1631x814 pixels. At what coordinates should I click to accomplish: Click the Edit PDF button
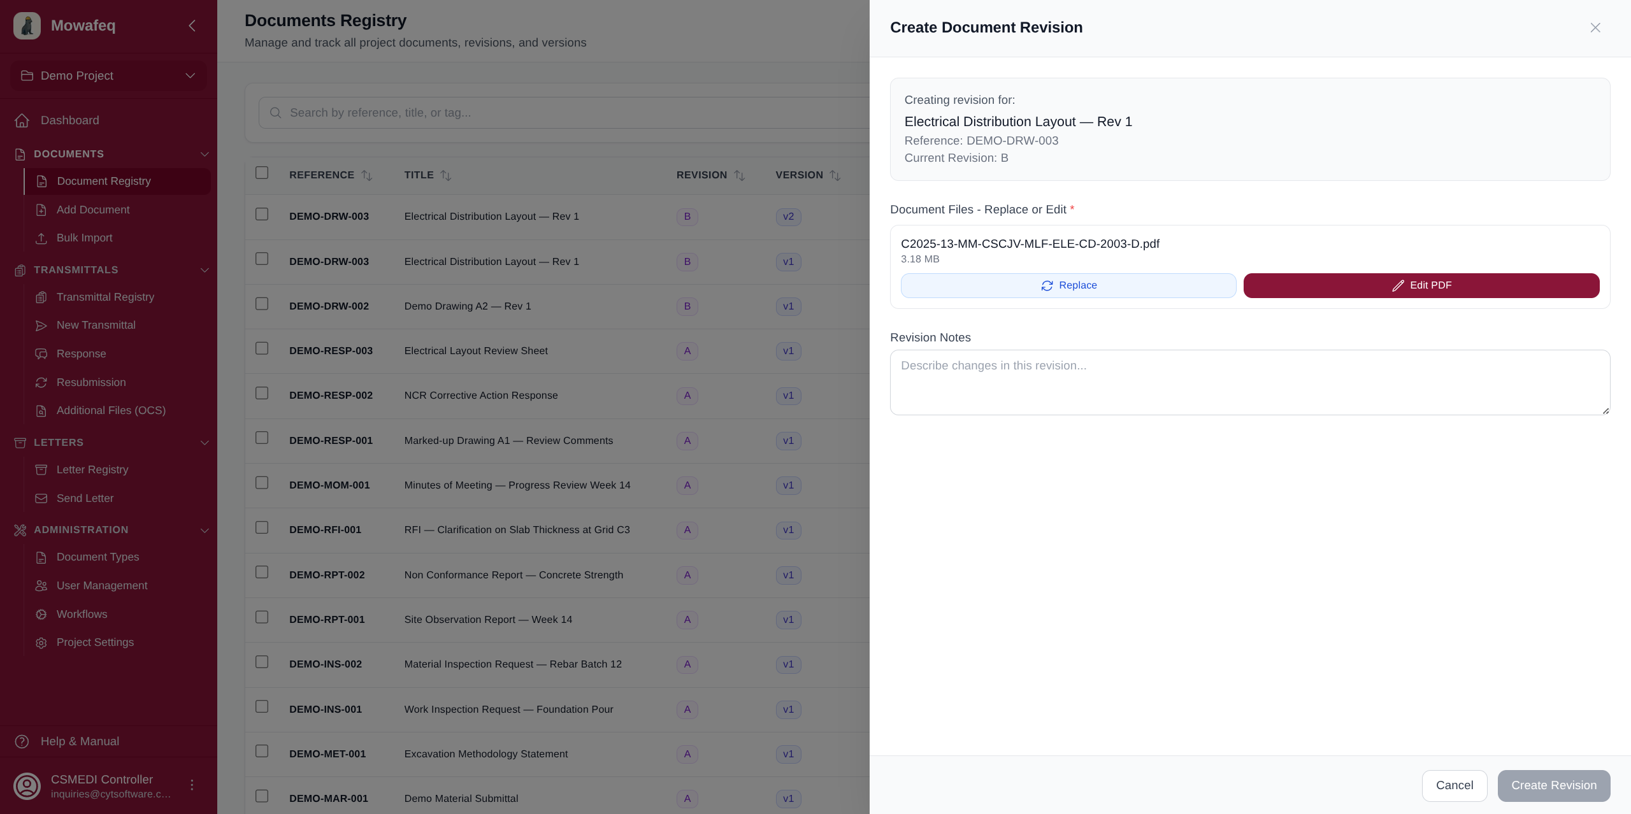[1421, 285]
